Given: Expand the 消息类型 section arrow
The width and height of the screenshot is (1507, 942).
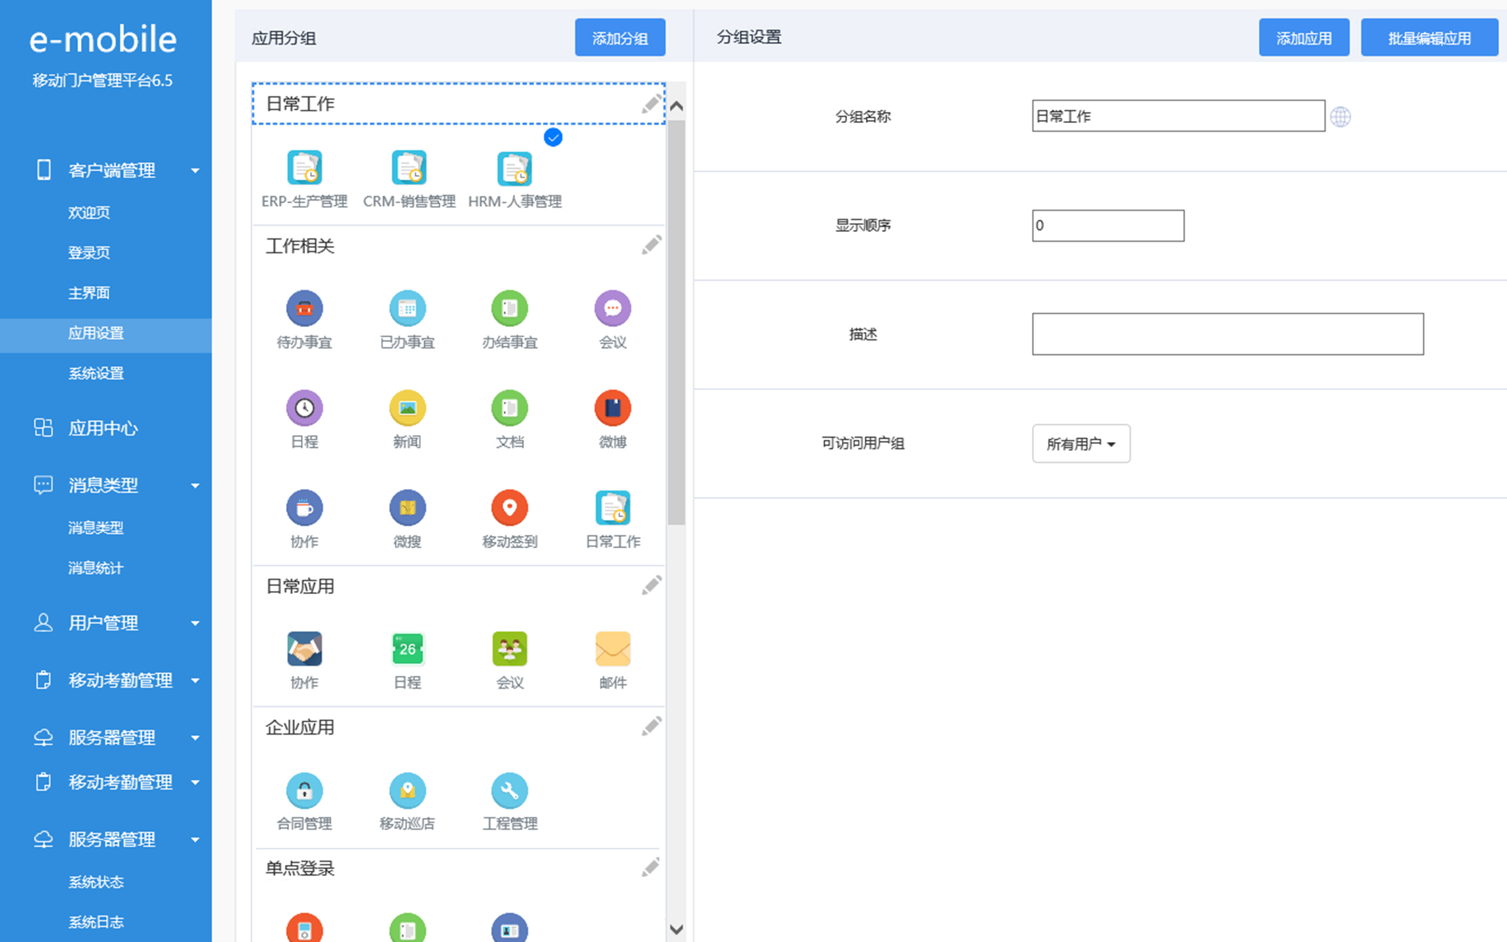Looking at the screenshot, I should click(195, 486).
